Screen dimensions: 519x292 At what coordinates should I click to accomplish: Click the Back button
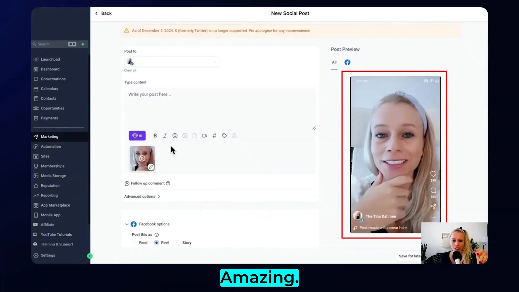(103, 13)
